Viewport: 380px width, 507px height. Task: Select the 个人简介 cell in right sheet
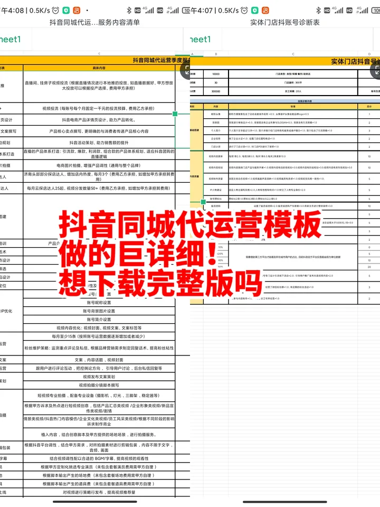[x=216, y=130]
